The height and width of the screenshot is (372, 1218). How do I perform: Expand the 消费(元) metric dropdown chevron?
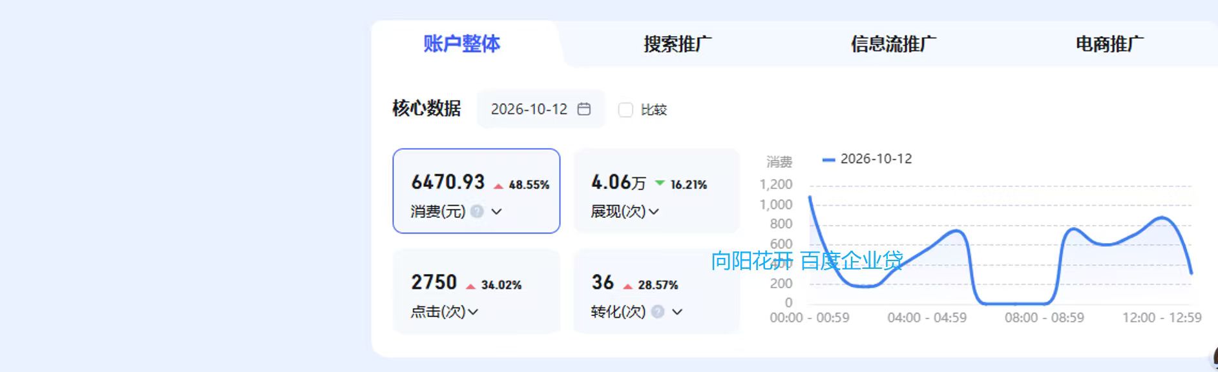(x=496, y=211)
